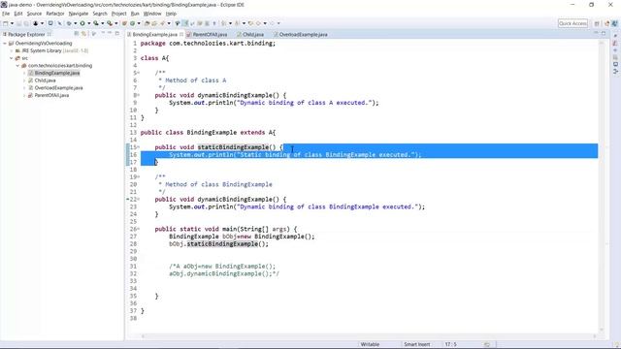Maximize the Package Explorer panel
Image resolution: width=621 pixels, height=349 pixels.
[117, 34]
